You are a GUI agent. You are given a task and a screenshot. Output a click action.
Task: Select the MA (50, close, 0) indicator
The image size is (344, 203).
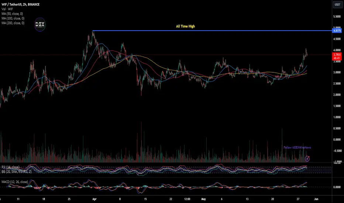pyautogui.click(x=12, y=14)
